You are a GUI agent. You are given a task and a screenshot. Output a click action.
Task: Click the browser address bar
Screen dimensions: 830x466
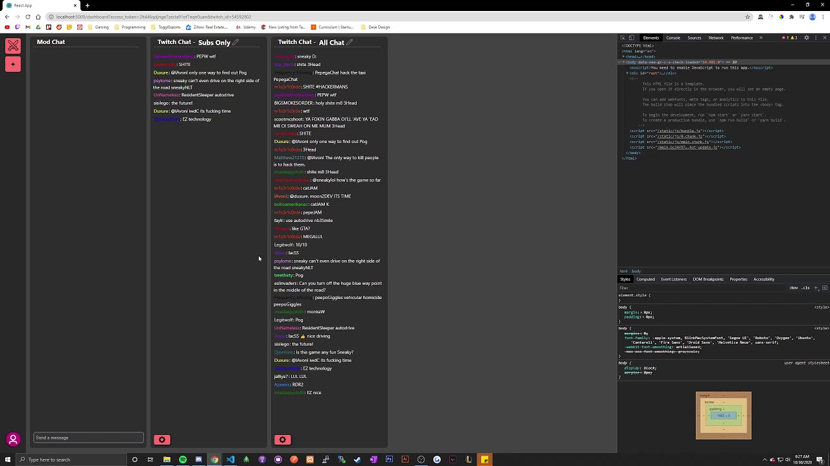pos(396,17)
